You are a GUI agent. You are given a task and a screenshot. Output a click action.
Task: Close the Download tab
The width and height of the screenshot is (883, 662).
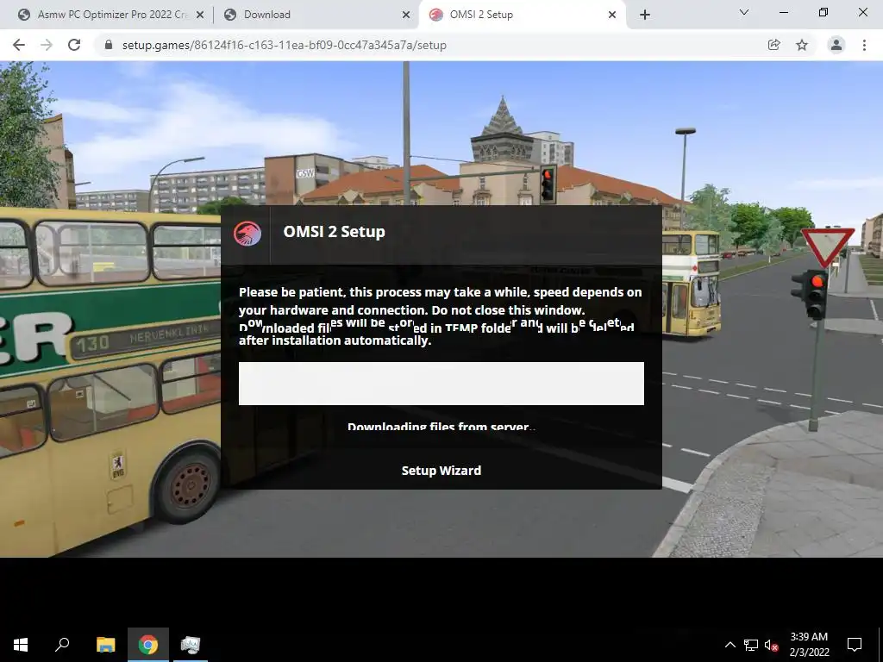pos(406,16)
